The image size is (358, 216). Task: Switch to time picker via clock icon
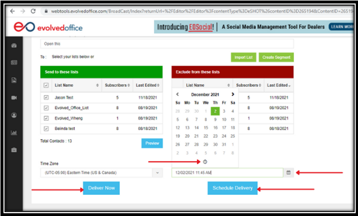click(x=205, y=162)
